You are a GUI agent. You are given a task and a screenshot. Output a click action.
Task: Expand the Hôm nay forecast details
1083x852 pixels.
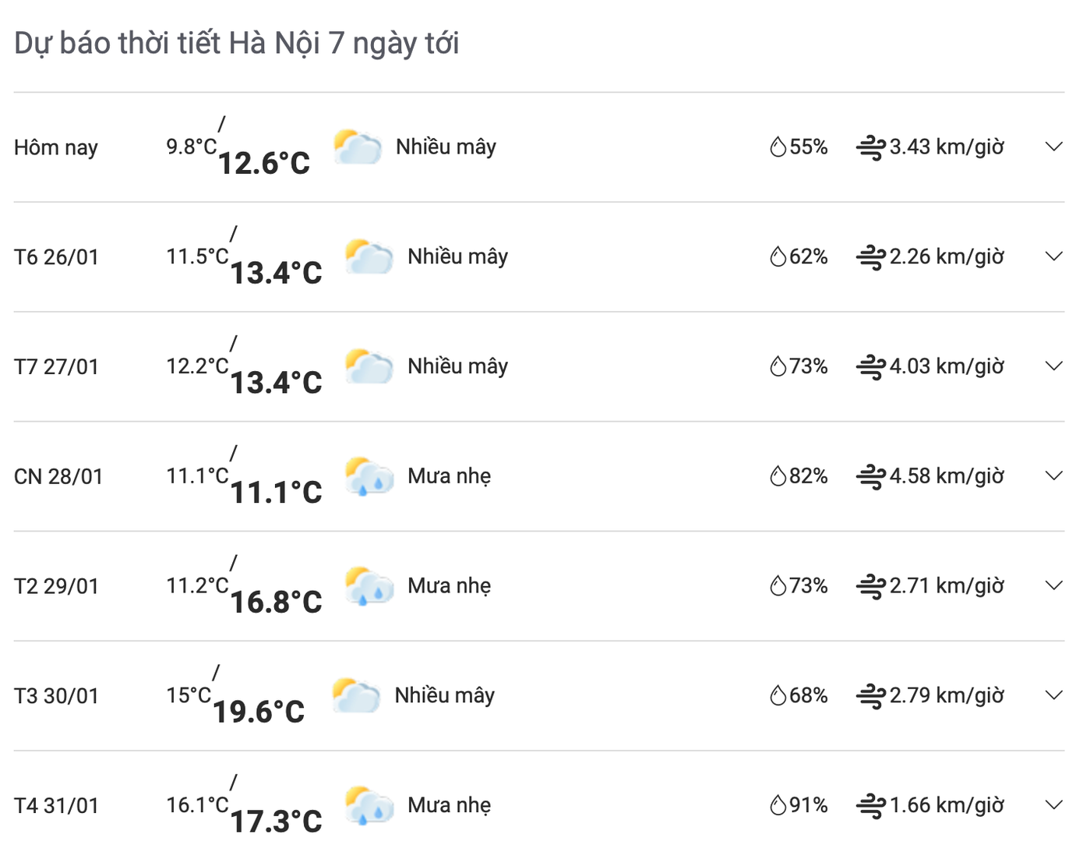pyautogui.click(x=1053, y=147)
